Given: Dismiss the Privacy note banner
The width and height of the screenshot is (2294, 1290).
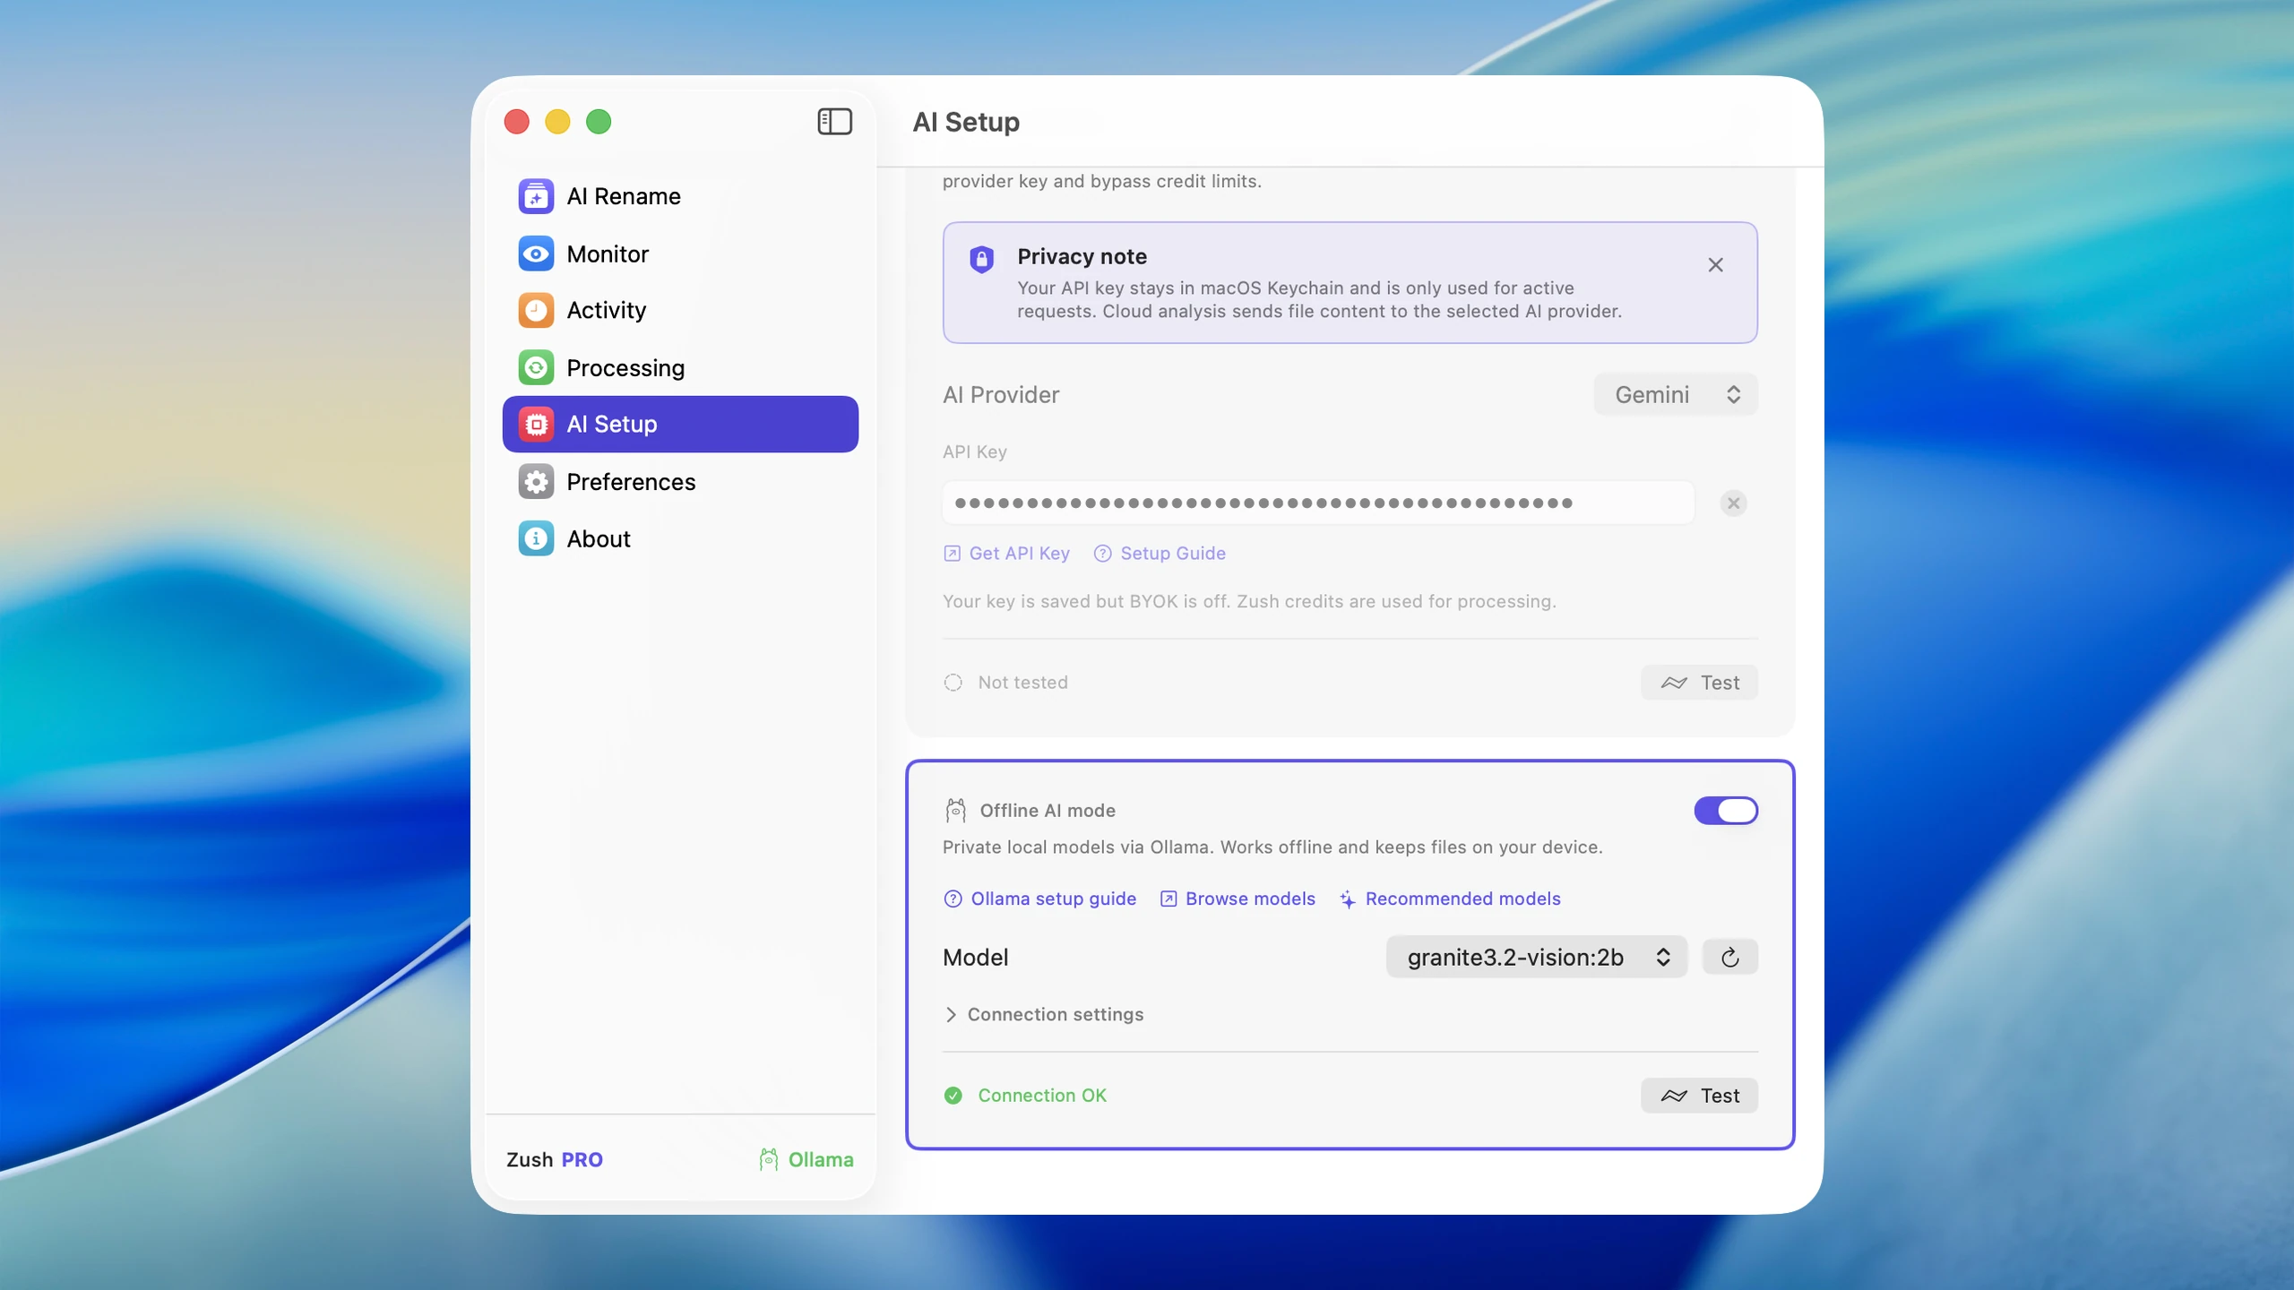Looking at the screenshot, I should 1715,265.
